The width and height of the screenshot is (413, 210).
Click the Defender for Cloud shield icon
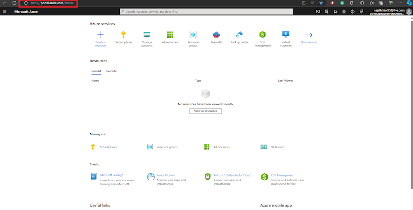tap(207, 177)
